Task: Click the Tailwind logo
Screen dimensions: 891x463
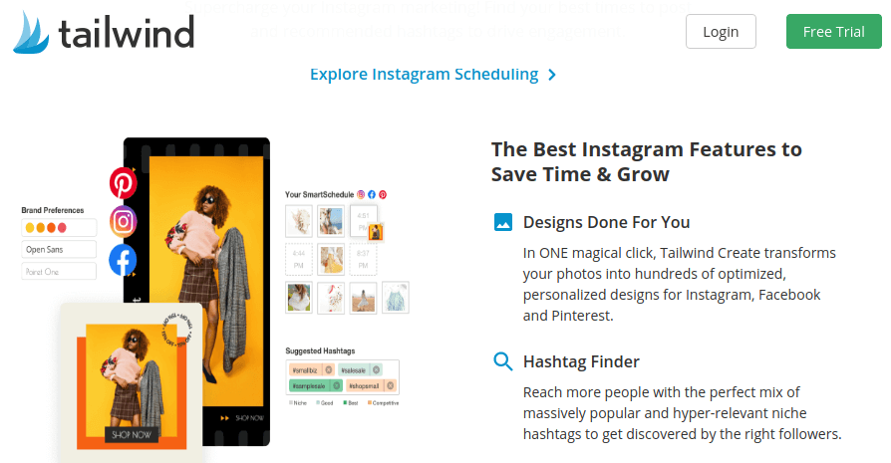Action: click(104, 32)
